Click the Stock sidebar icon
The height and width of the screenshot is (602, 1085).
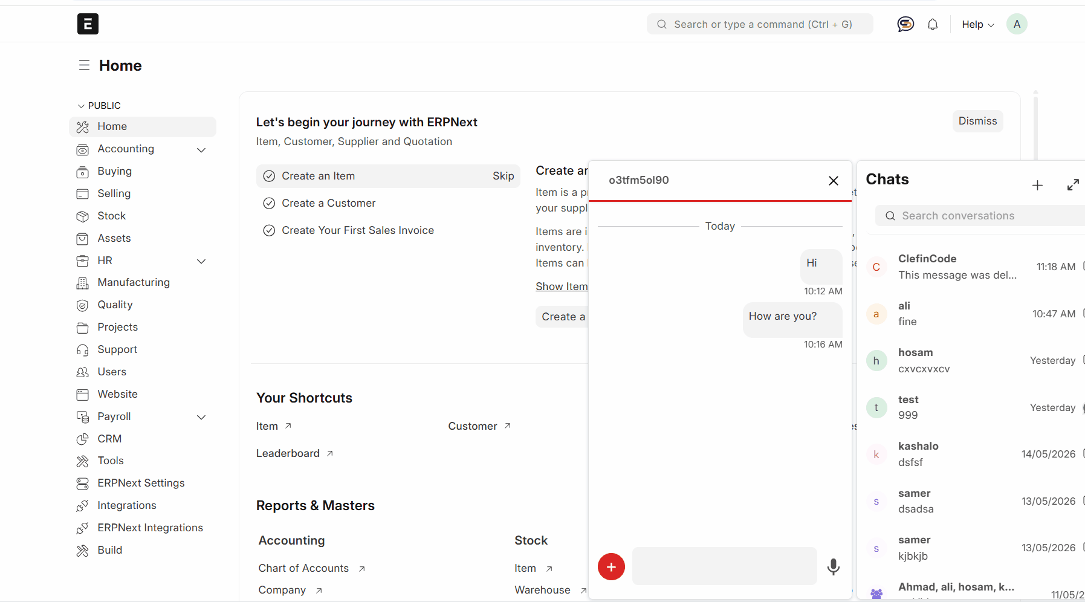[83, 216]
